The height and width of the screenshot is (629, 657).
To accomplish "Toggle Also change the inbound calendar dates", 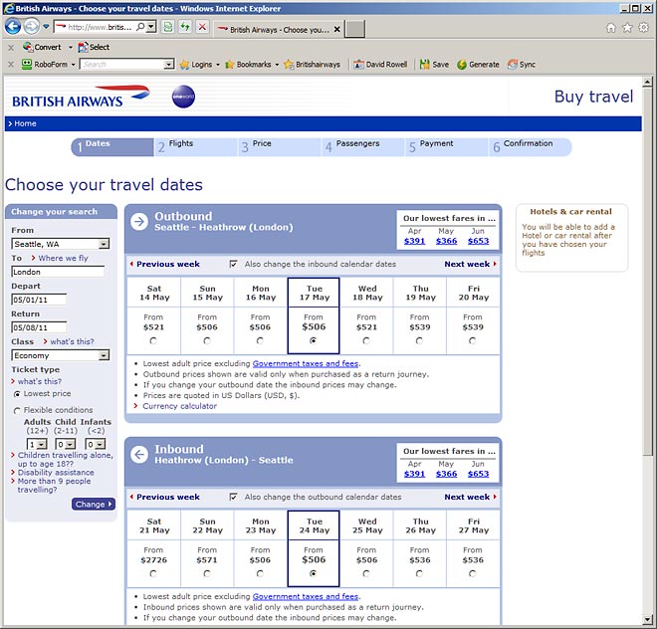I will 233,264.
